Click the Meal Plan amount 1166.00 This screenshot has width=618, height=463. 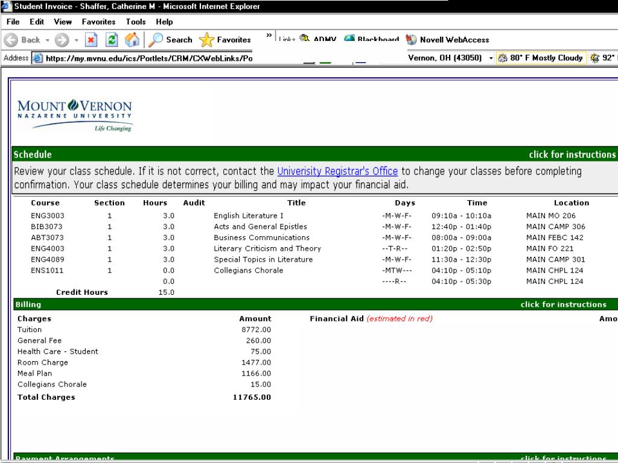[256, 374]
